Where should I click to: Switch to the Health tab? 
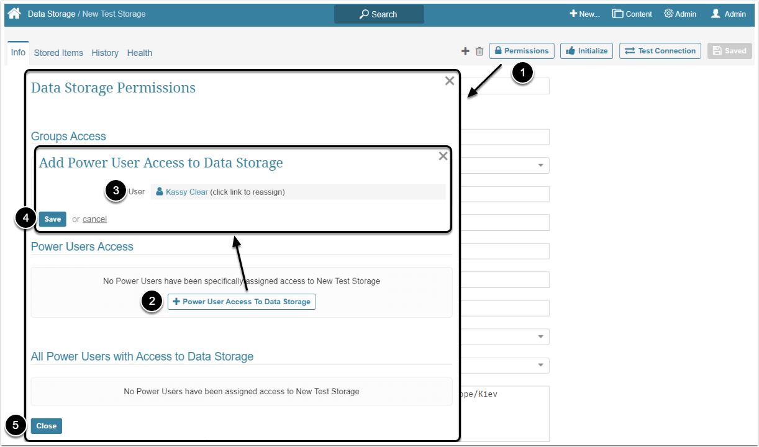(140, 53)
